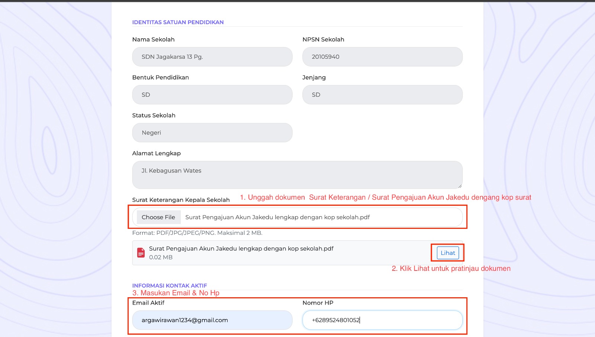Click the Choose File button
Image resolution: width=595 pixels, height=337 pixels.
(x=158, y=217)
